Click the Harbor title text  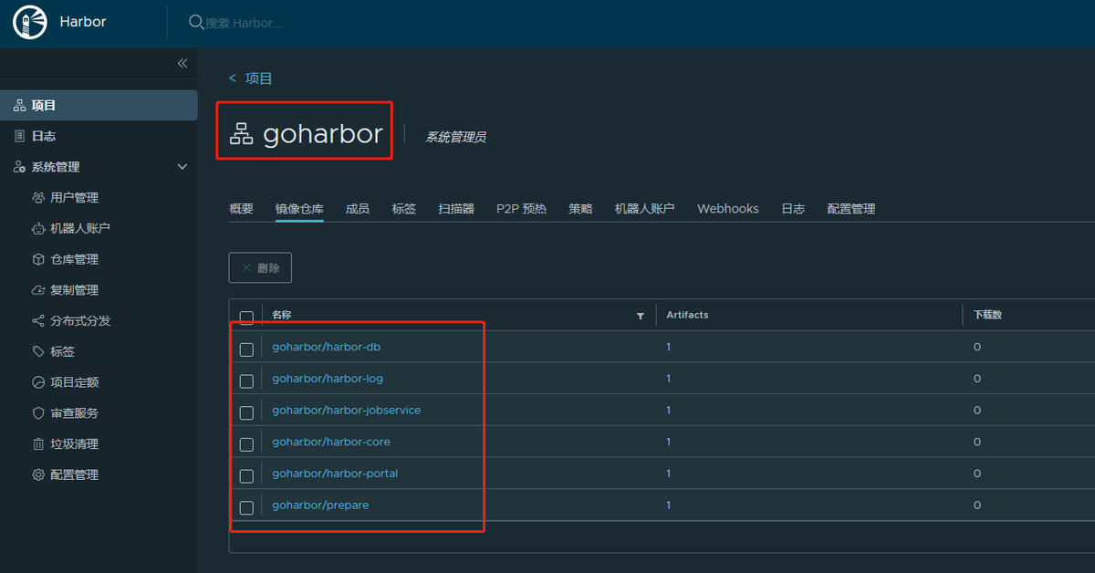point(83,22)
